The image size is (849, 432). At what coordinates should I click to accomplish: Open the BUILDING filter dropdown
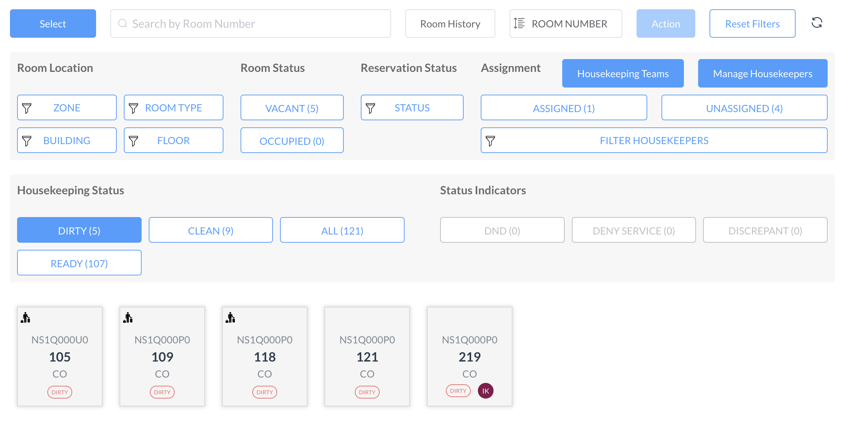click(67, 141)
